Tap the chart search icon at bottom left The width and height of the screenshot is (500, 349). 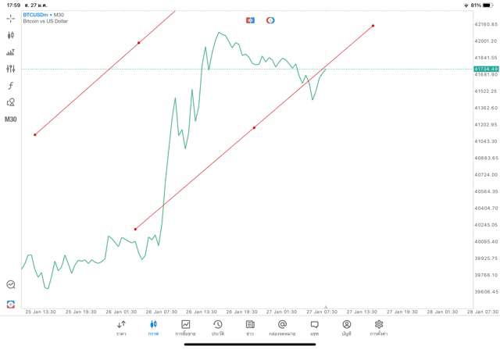pos(11,285)
